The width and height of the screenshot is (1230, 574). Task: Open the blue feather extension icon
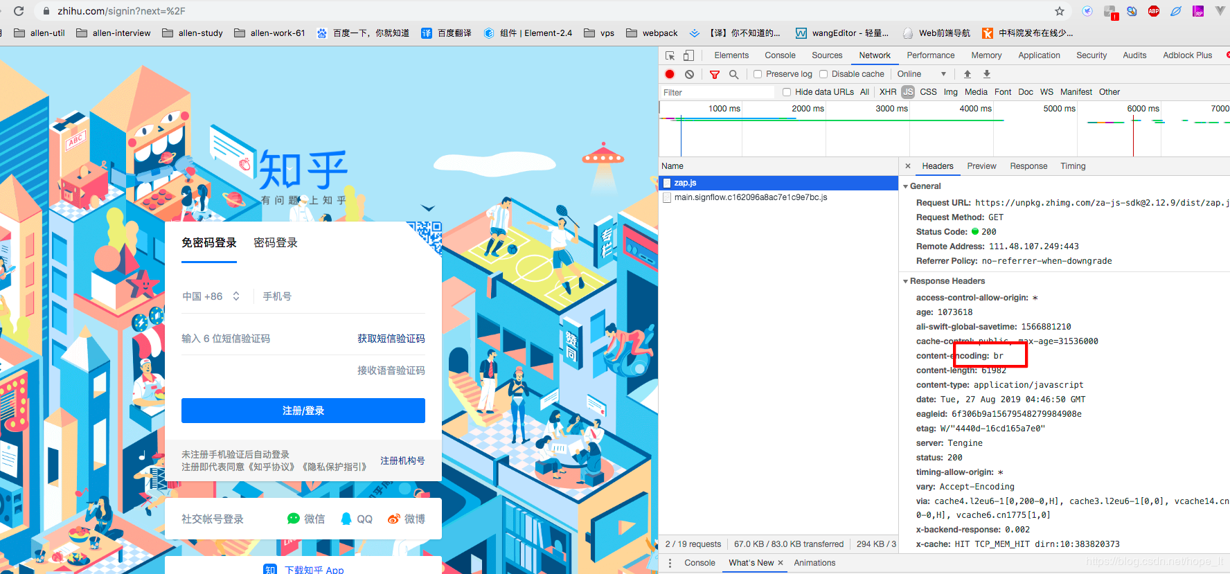[1176, 11]
